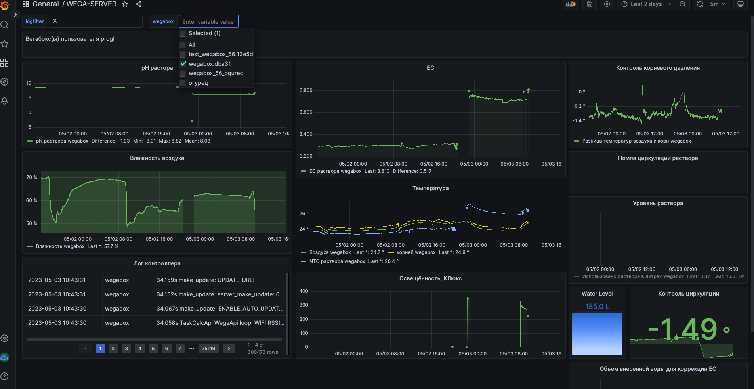Click the wegabox variable value input field
The height and width of the screenshot is (389, 754).
click(x=208, y=21)
